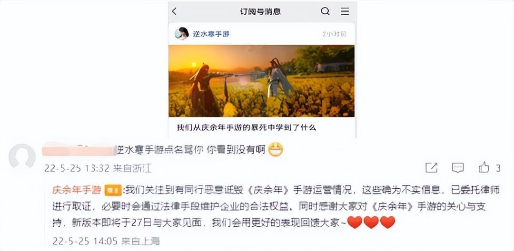Click the 2小时前 timestamp on the post
This screenshot has height=251, width=514.
[334, 34]
